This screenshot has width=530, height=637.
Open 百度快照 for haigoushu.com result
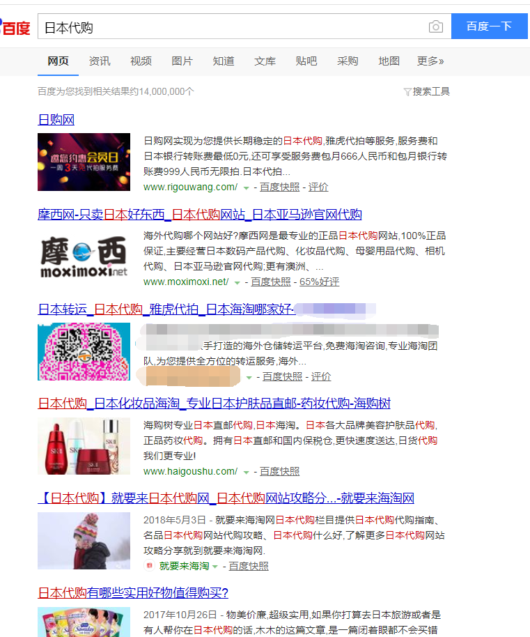point(279,471)
